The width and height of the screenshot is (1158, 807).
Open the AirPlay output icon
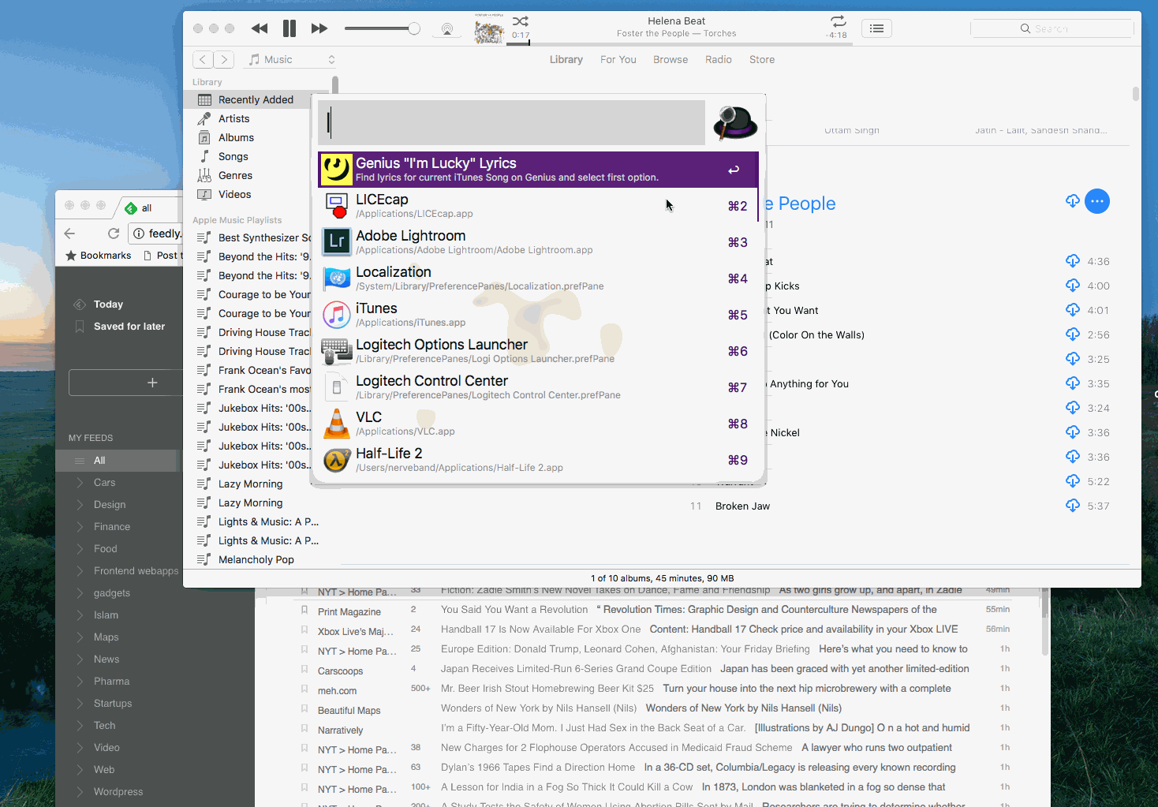tap(447, 29)
